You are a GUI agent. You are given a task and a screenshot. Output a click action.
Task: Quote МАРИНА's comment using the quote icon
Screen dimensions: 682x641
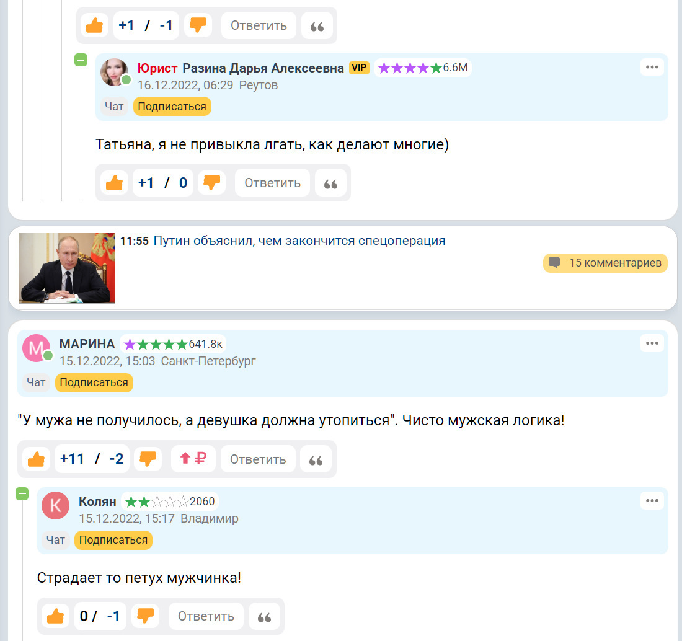pyautogui.click(x=316, y=459)
